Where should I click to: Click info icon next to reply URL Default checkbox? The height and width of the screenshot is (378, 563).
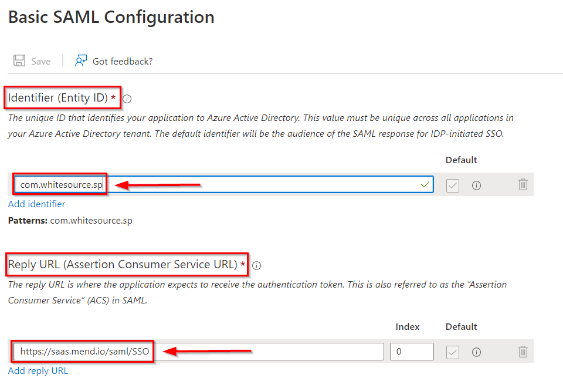coord(477,352)
